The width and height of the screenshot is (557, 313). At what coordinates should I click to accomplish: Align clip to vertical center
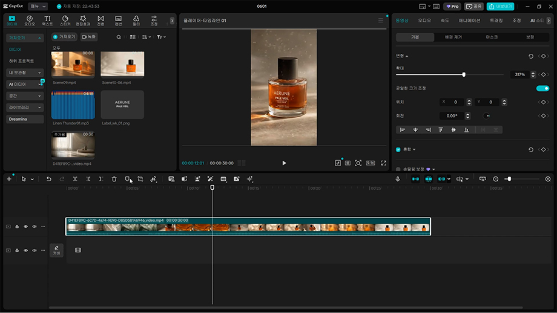click(x=453, y=130)
